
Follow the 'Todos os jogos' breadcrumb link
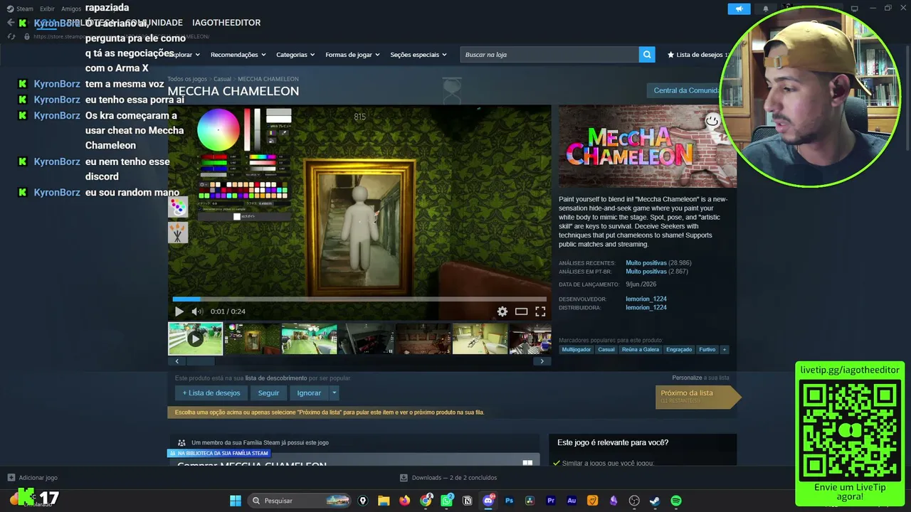click(187, 79)
